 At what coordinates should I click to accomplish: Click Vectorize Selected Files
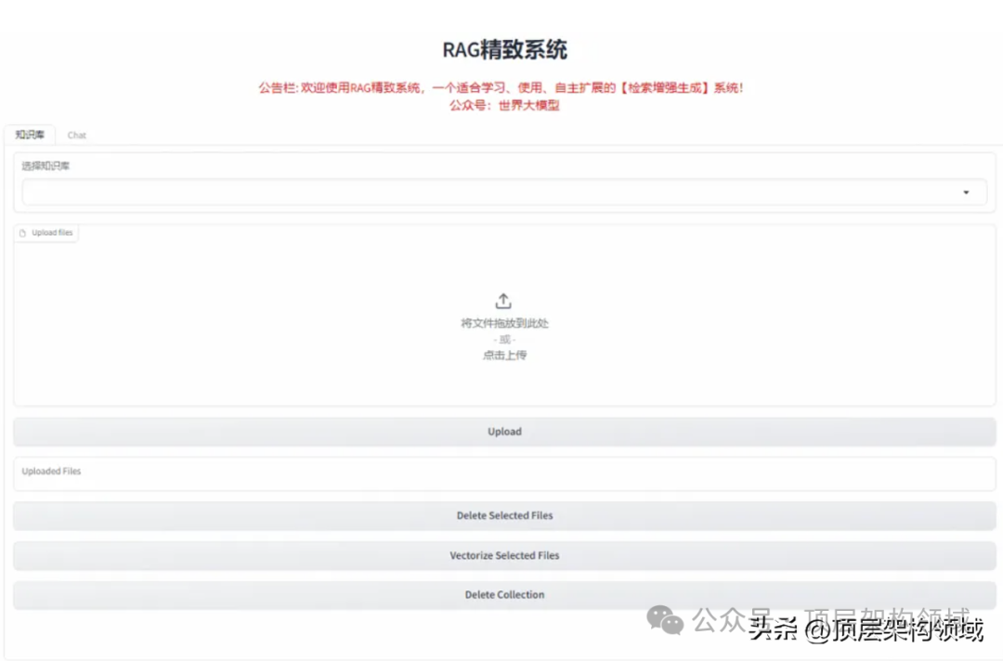pyautogui.click(x=504, y=555)
